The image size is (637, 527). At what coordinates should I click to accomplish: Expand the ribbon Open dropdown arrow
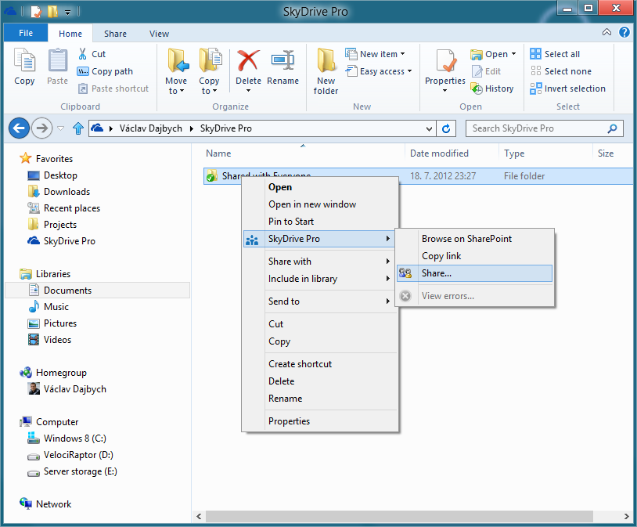pos(514,54)
